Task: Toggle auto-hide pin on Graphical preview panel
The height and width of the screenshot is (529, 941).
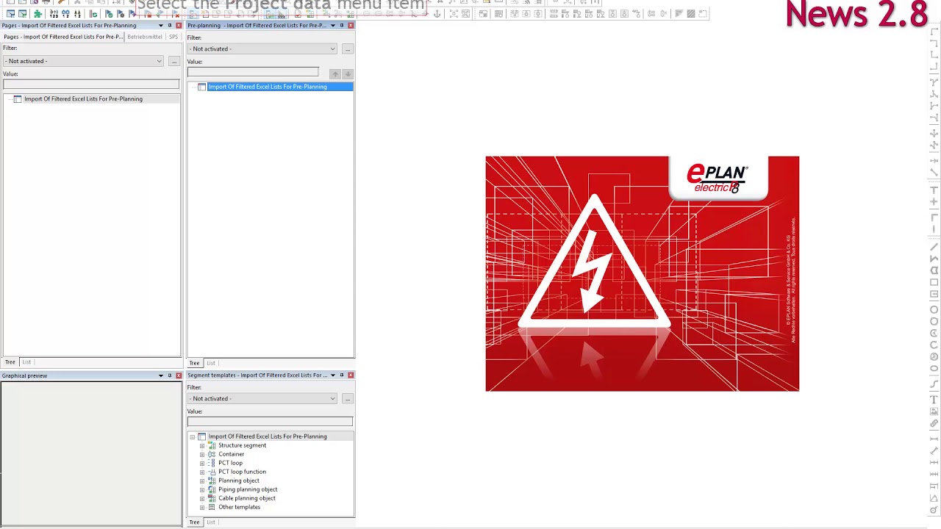Action: point(169,375)
